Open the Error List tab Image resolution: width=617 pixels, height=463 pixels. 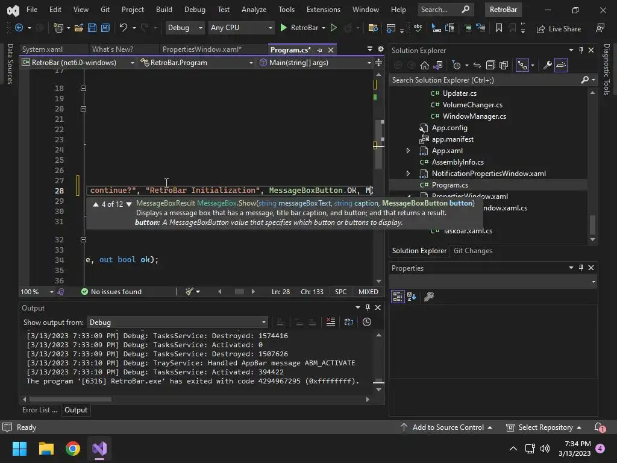pyautogui.click(x=39, y=410)
